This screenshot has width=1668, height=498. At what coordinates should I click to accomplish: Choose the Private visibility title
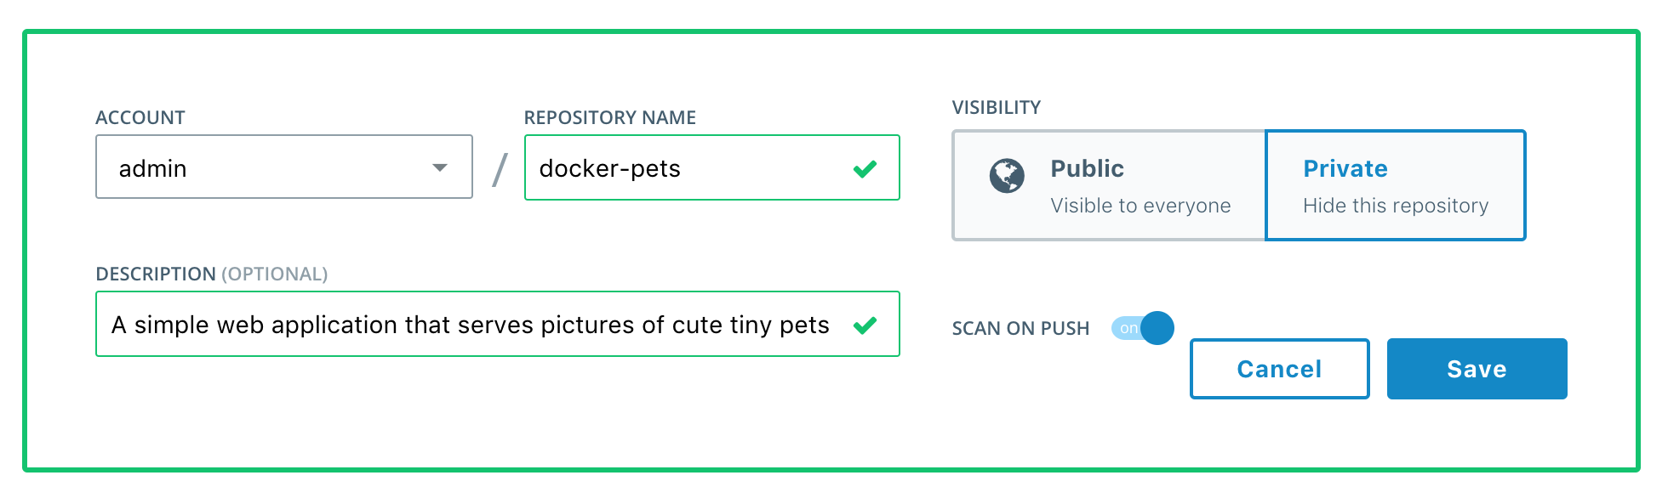point(1345,168)
